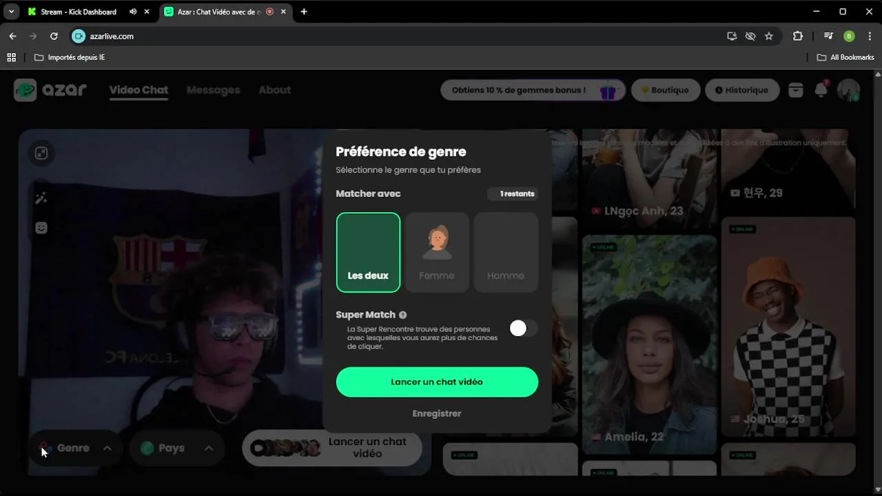Open All Bookmarks folder
Viewport: 882px width, 496px height.
[x=845, y=57]
